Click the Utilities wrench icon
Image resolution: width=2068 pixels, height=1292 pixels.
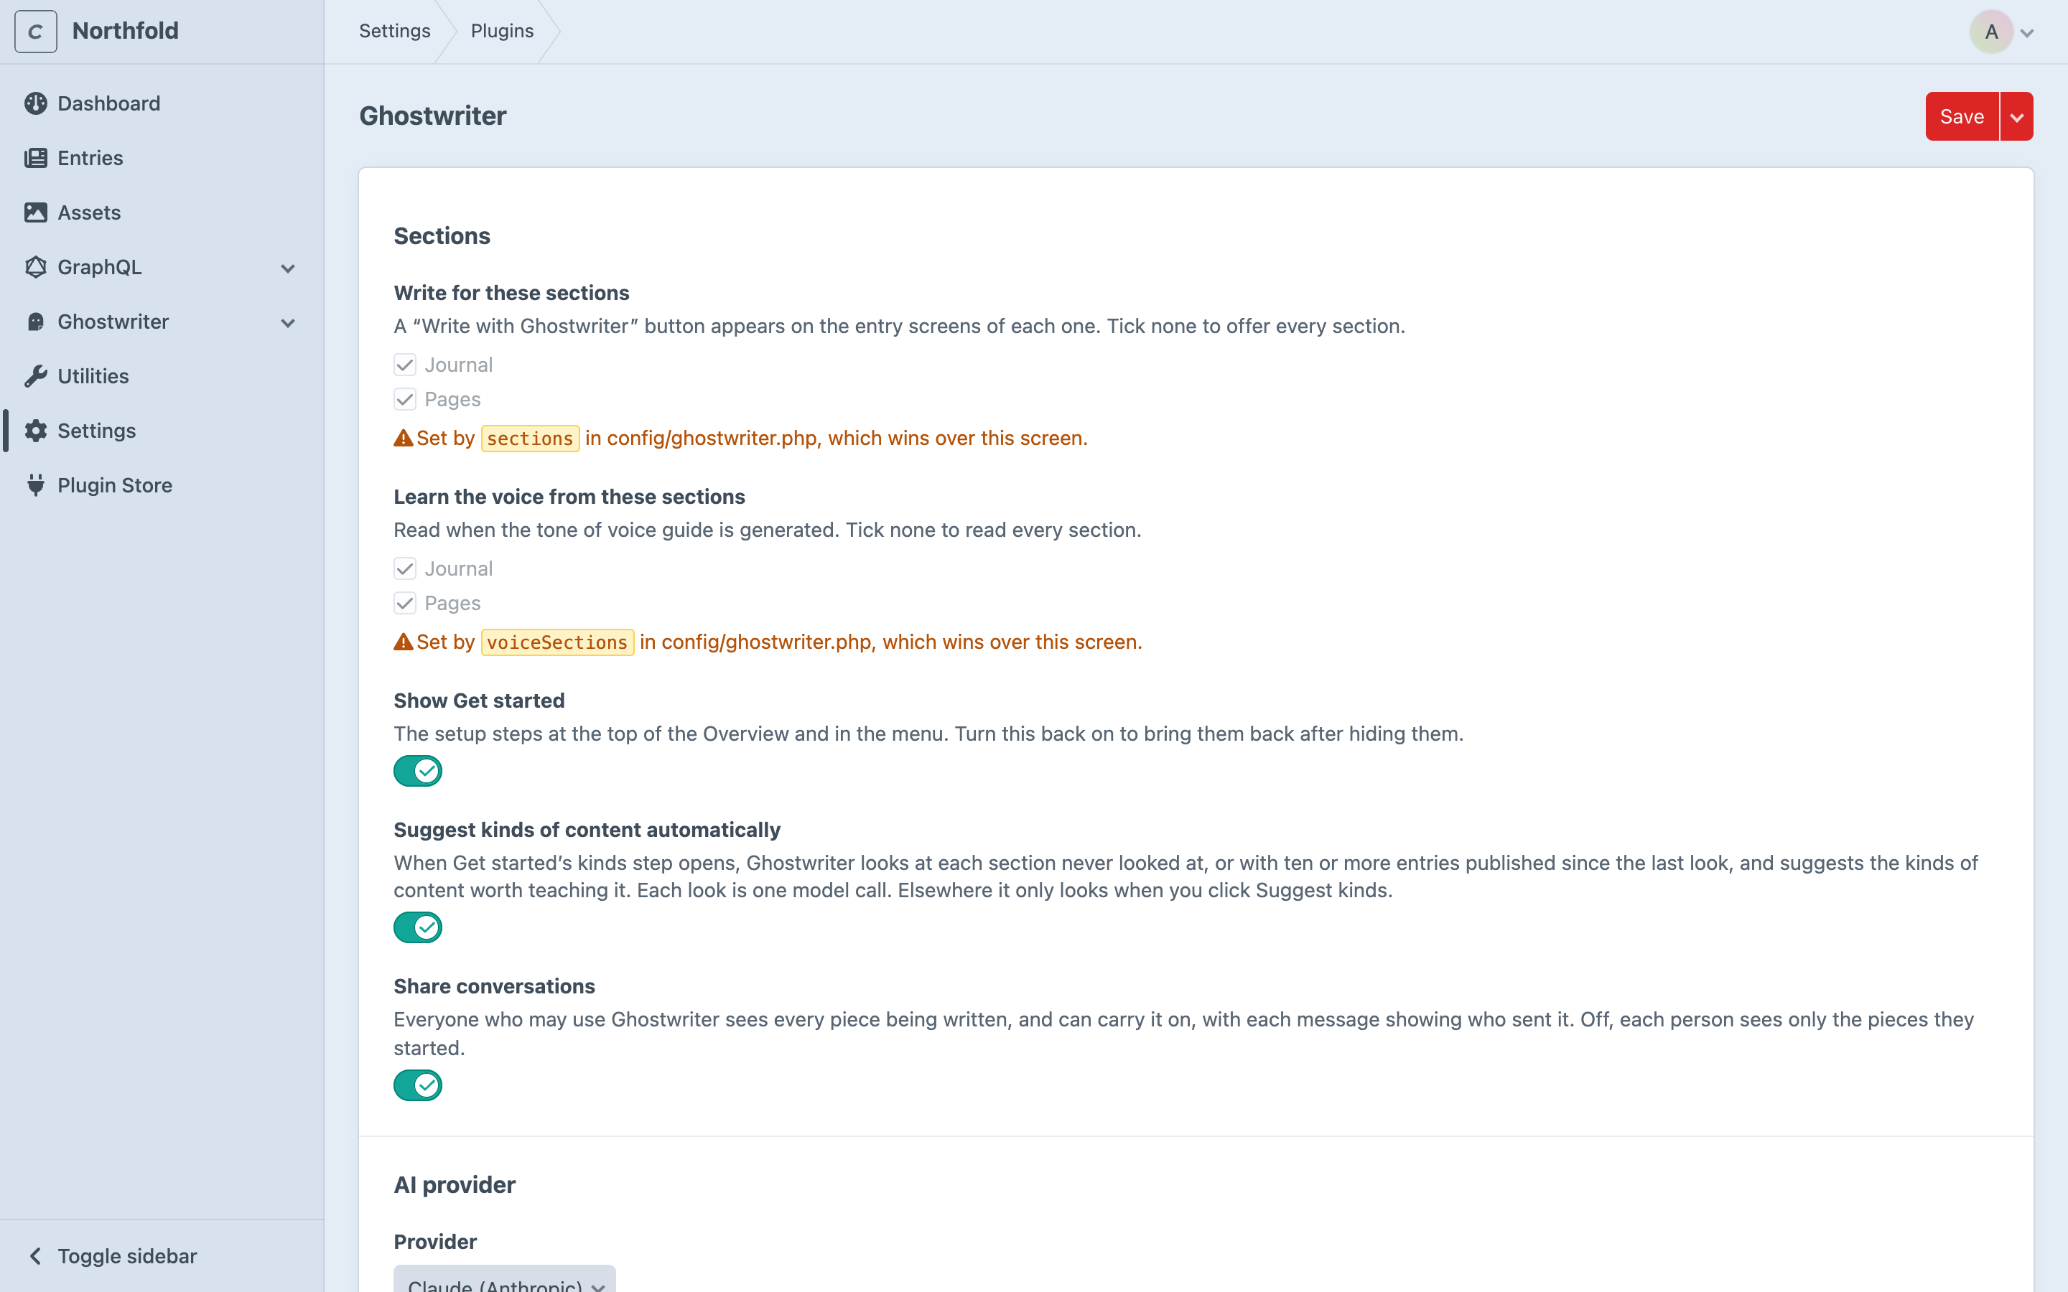click(36, 376)
